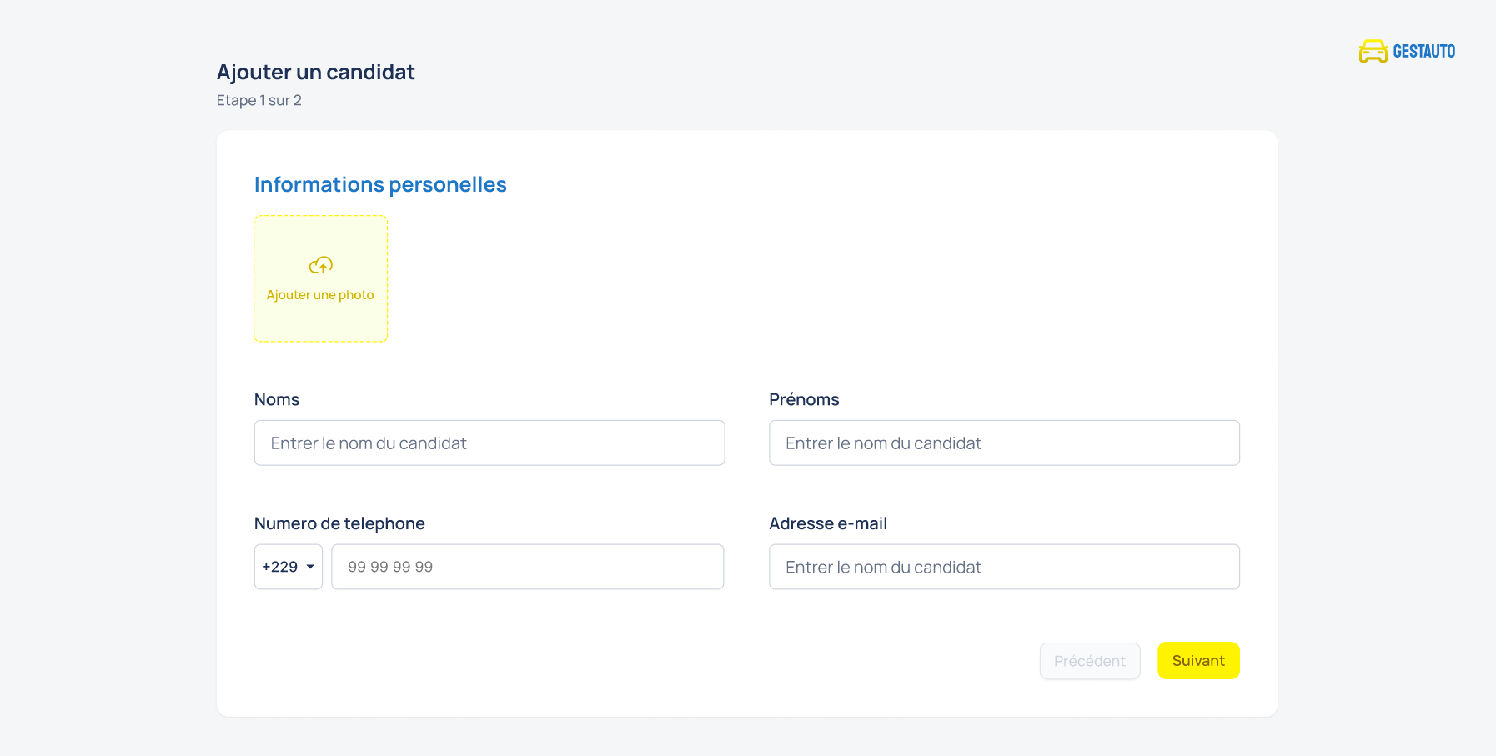Focus the Noms input field
The image size is (1496, 756).
coord(489,443)
